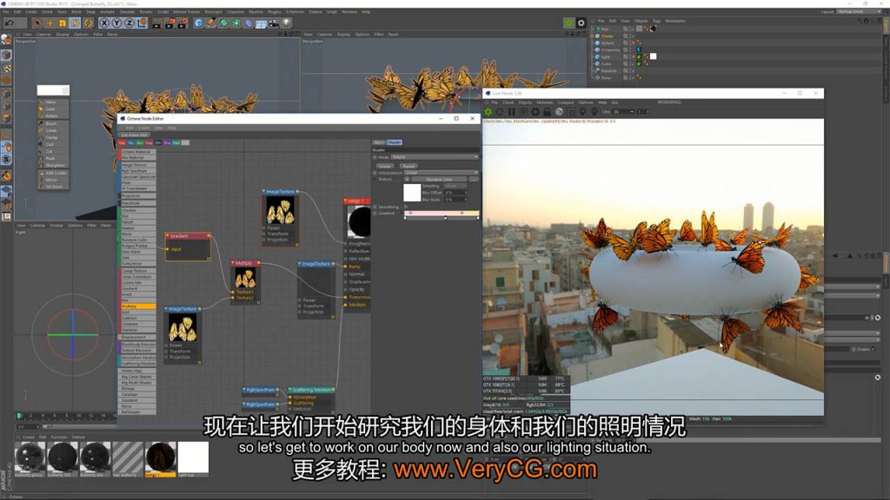
Task: Click Get Active Mat button
Action: [135, 135]
